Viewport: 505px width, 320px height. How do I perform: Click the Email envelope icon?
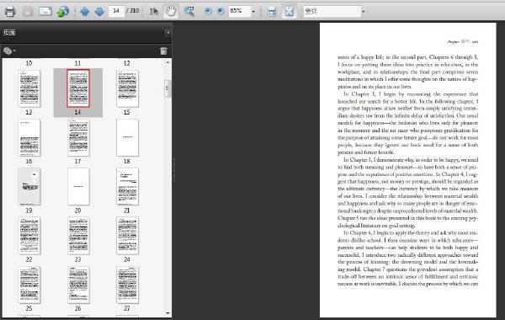point(45,11)
